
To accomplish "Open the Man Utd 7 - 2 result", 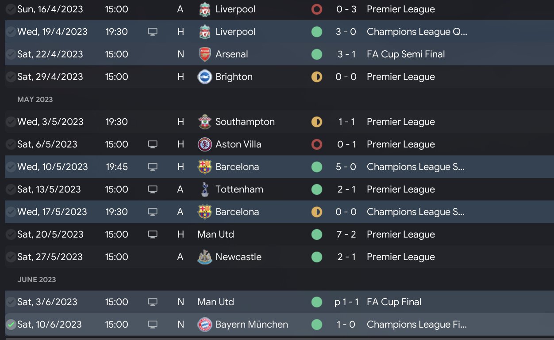I will (346, 234).
